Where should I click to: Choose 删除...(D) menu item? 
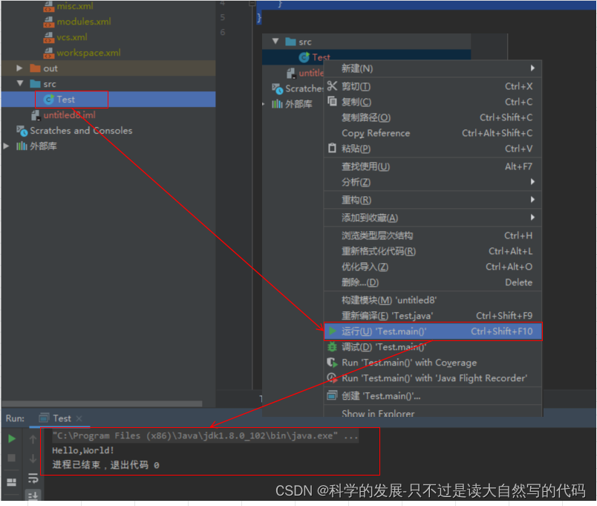(x=432, y=282)
